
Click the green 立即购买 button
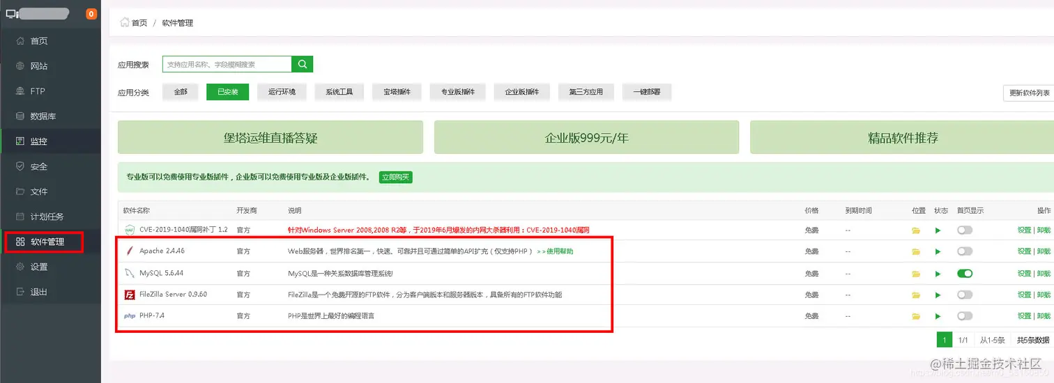pos(396,178)
